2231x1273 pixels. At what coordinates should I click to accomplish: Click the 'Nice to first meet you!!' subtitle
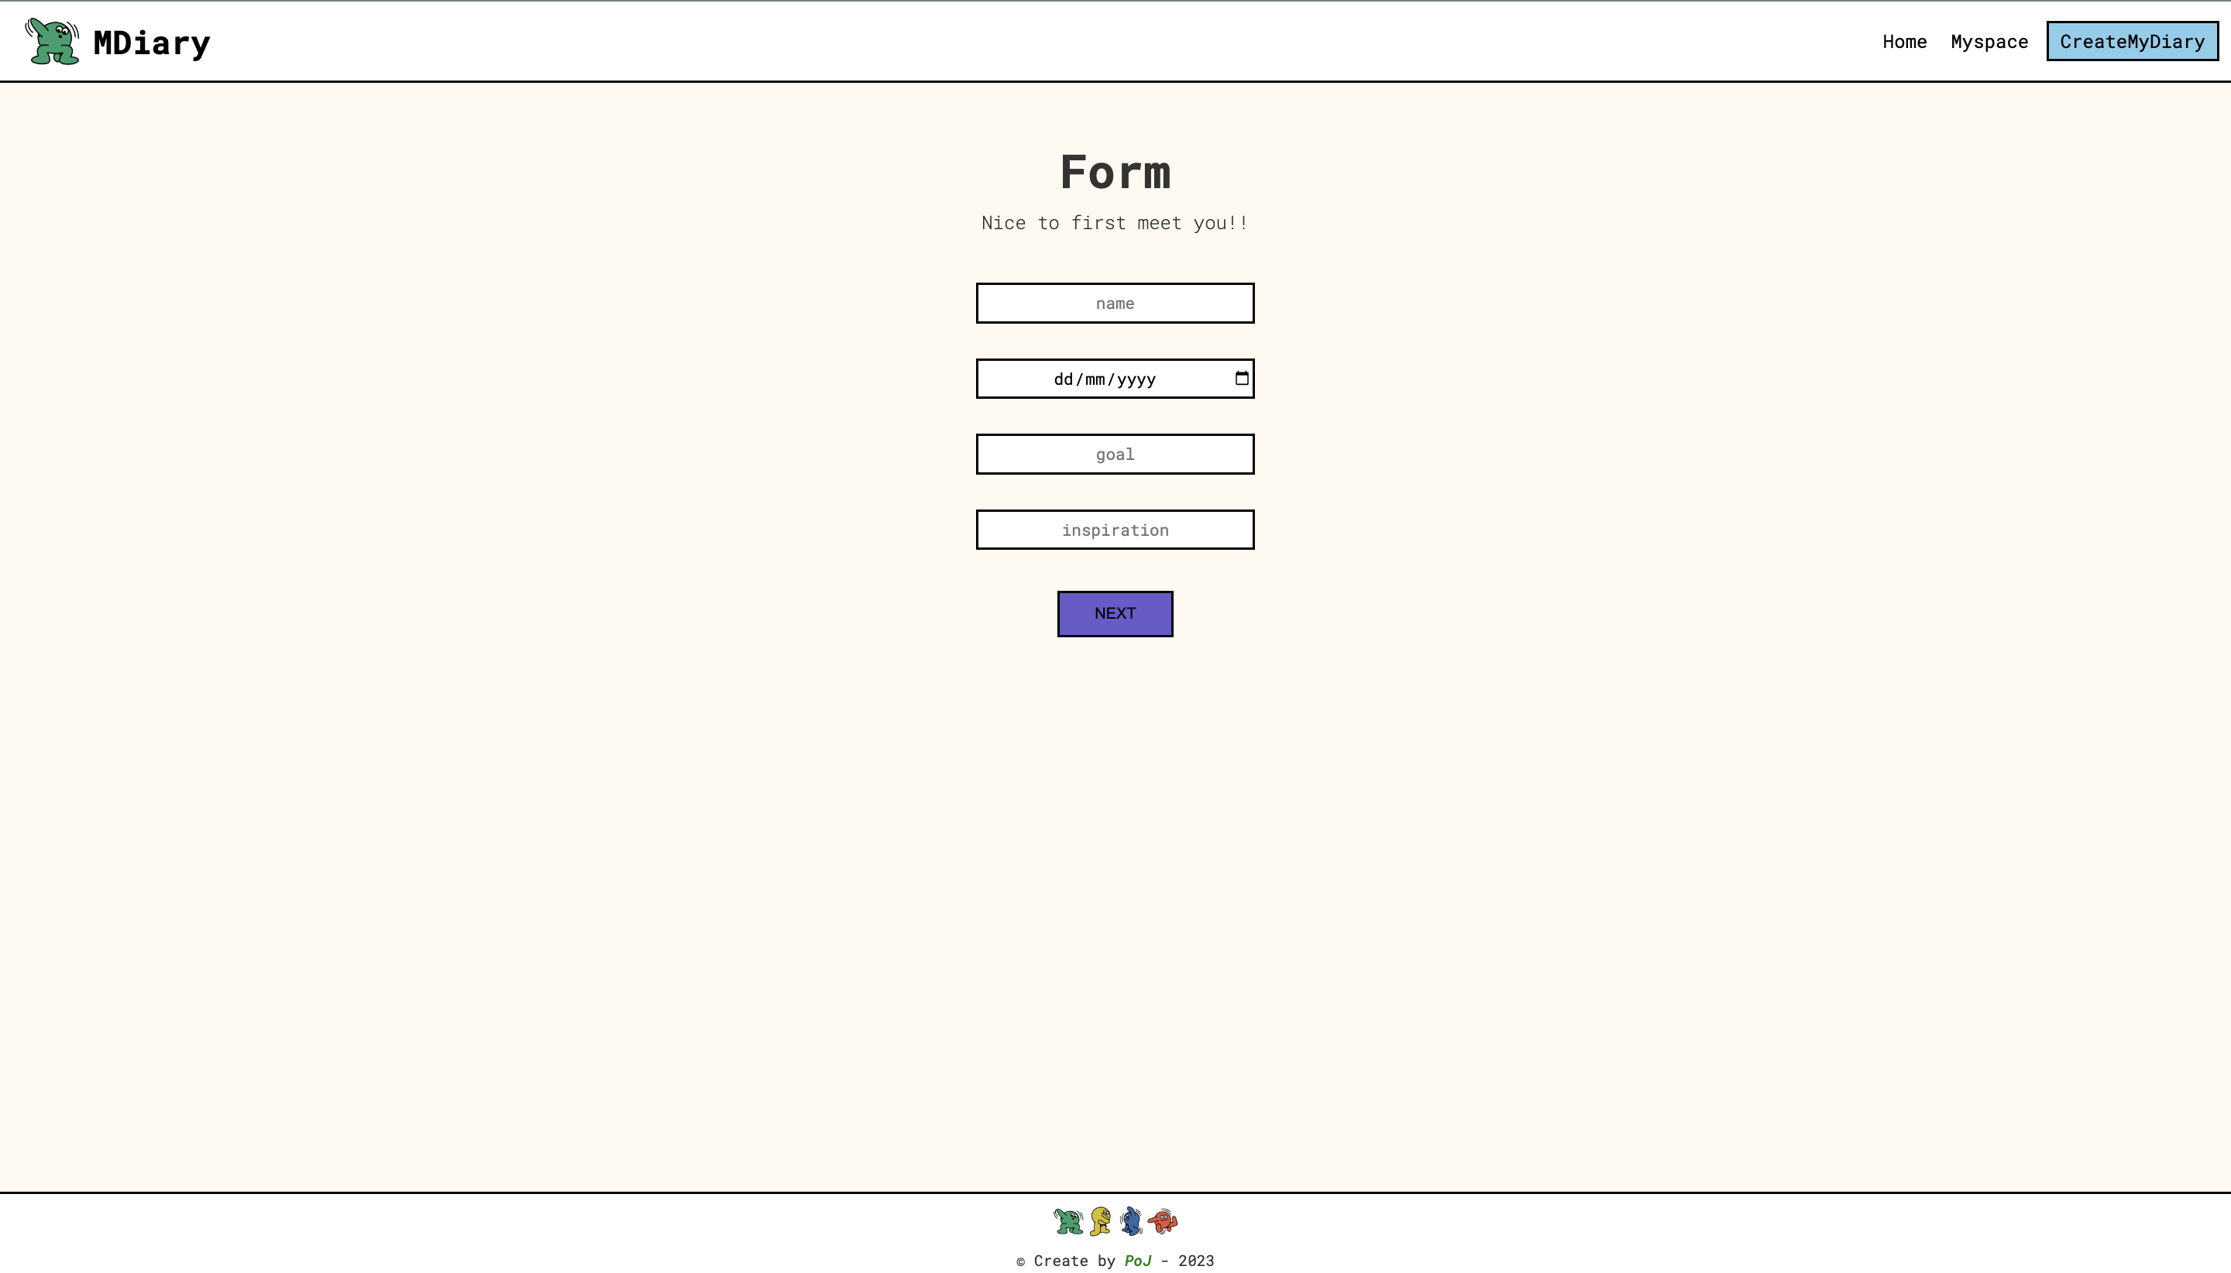[x=1114, y=223]
